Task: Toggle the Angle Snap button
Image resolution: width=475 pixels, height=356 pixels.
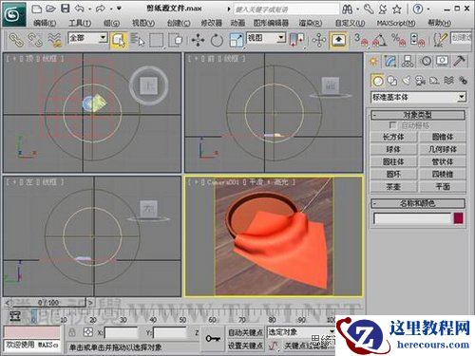Action: click(380, 40)
